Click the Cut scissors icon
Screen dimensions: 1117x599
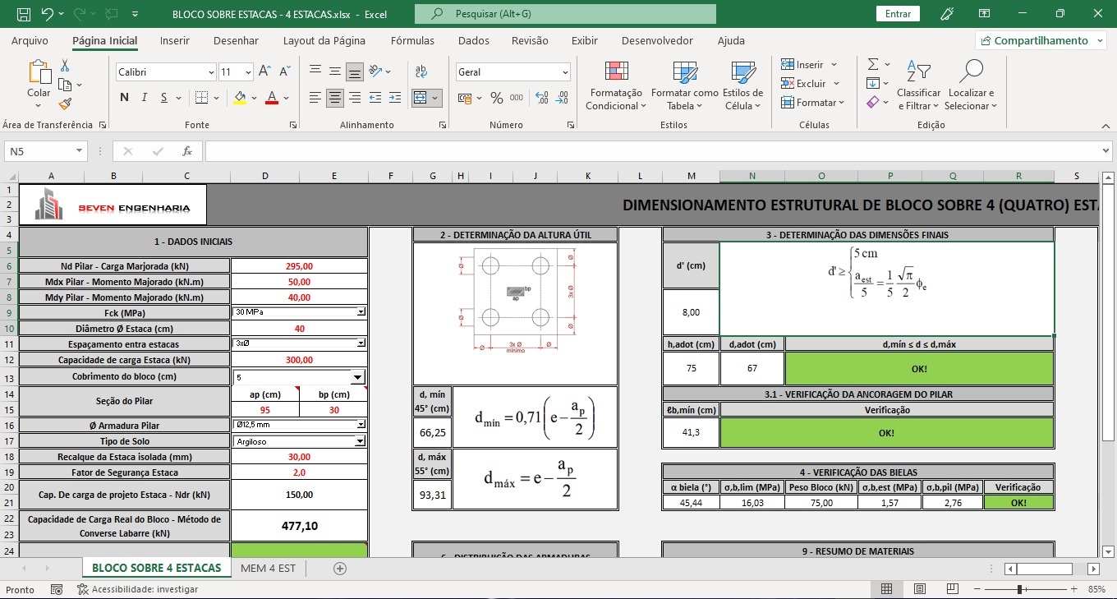point(65,66)
